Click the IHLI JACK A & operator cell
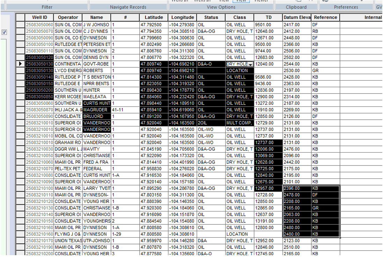Viewport: 383px width, 259px height. coord(68,110)
